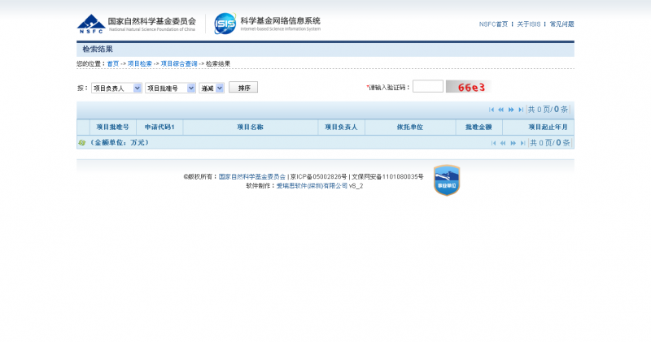Click the 项目名称 column header
The width and height of the screenshot is (651, 342).
coord(251,128)
